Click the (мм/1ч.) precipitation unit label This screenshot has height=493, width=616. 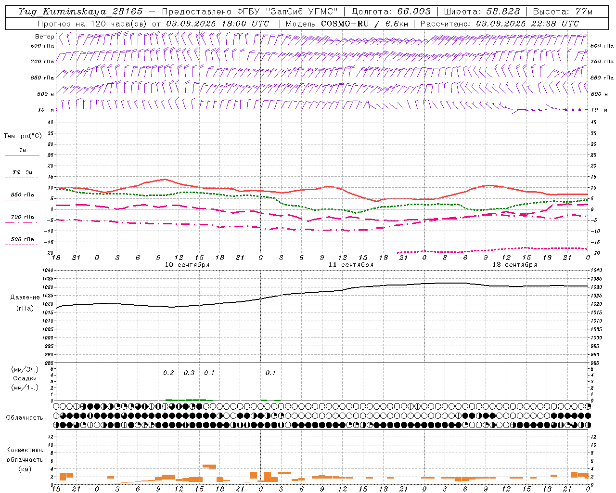coord(25,388)
